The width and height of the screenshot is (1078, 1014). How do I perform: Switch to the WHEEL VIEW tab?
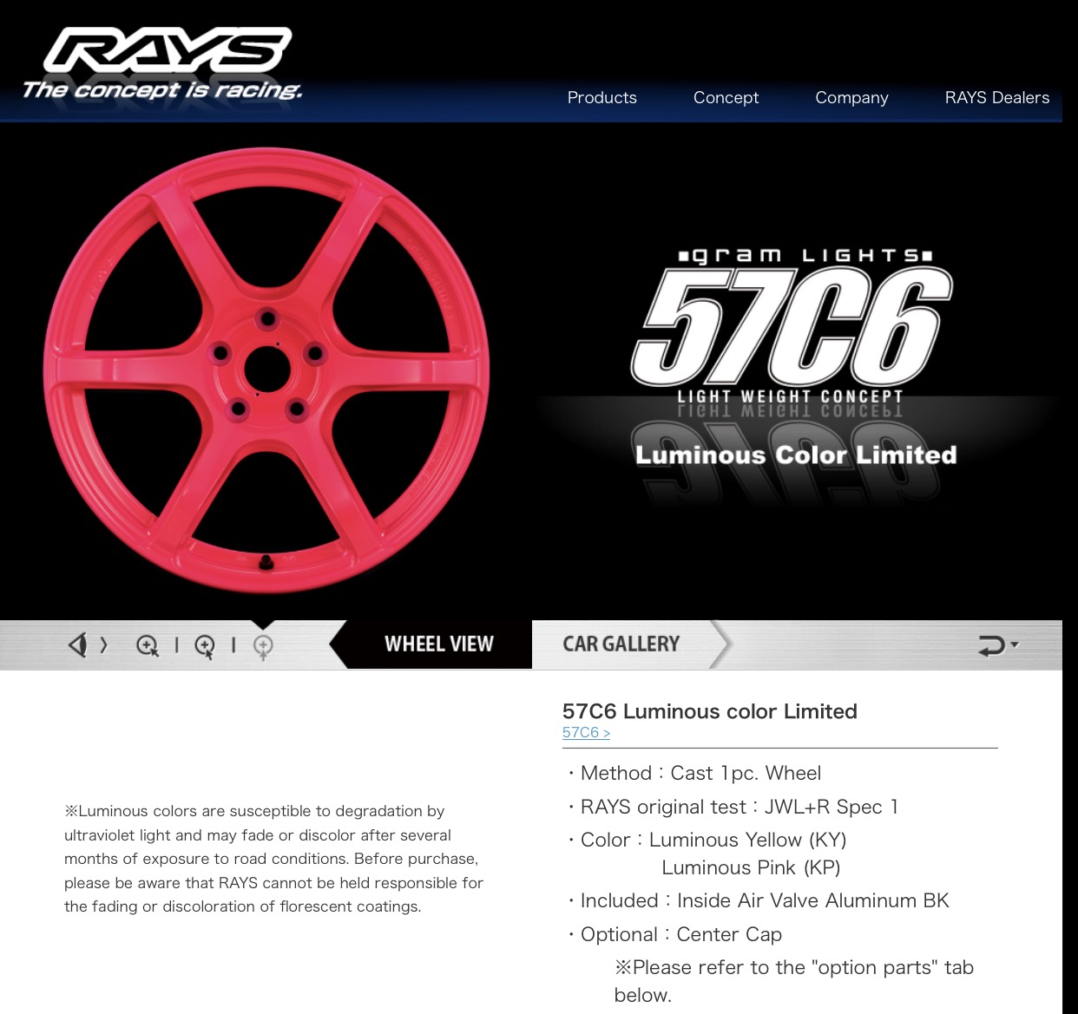[438, 644]
